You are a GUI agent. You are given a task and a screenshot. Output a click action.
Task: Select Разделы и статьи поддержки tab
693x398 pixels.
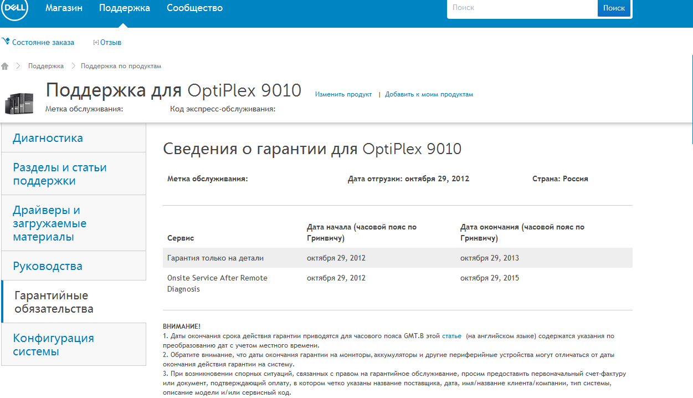74,174
